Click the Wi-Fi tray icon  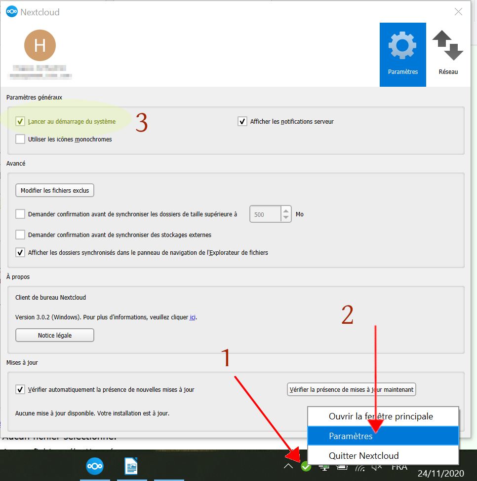[x=360, y=467]
